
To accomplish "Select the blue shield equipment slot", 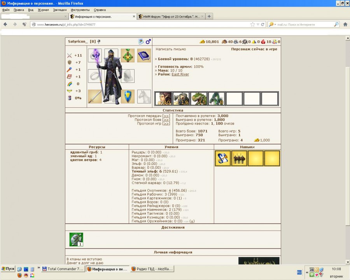I will [x=128, y=96].
